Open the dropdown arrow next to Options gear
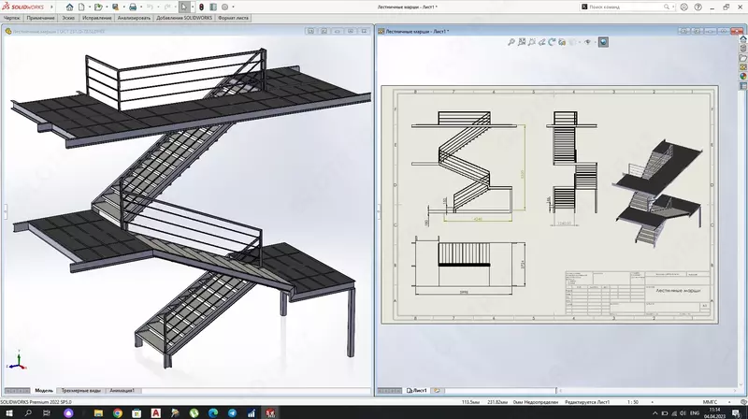Screen dimensions: 748x419 pyautogui.click(x=233, y=7)
